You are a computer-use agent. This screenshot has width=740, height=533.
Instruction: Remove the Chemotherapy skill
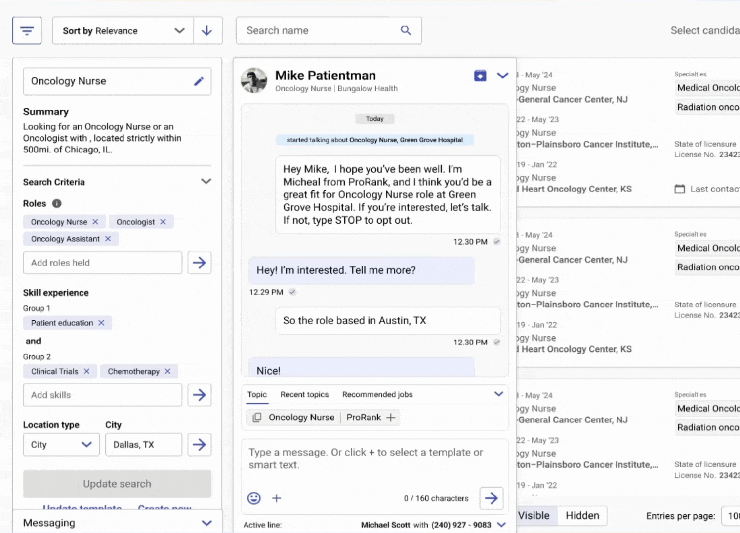point(167,371)
